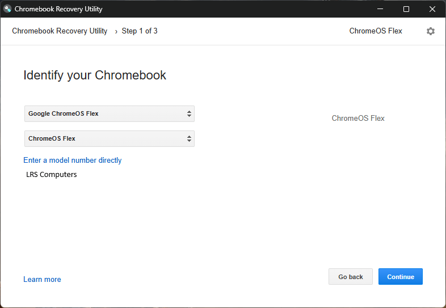Click the 'Identify your Chromebook' heading
Image resolution: width=446 pixels, height=308 pixels.
[x=95, y=75]
